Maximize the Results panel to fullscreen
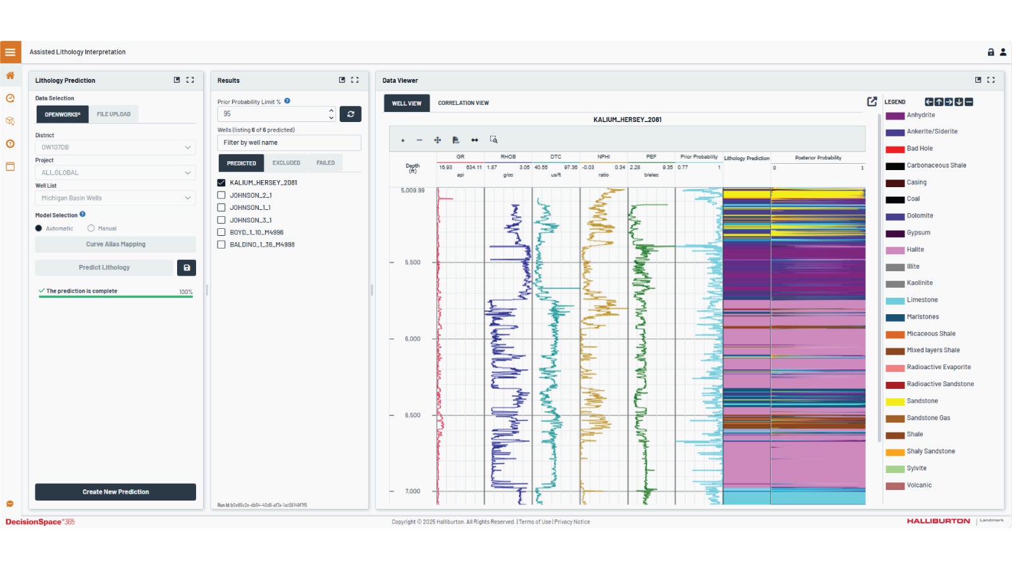The height and width of the screenshot is (569, 1012). pyautogui.click(x=355, y=80)
